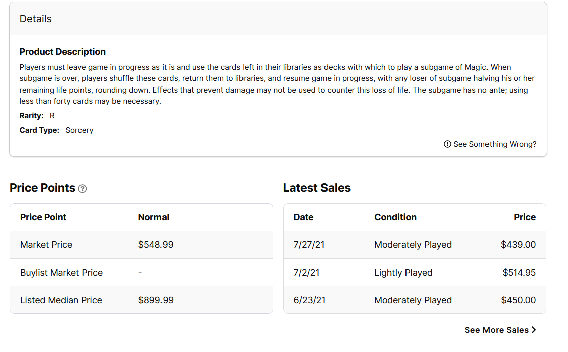This screenshot has height=352, width=568.
Task: Click the $450.00 sale price
Action: coord(518,300)
